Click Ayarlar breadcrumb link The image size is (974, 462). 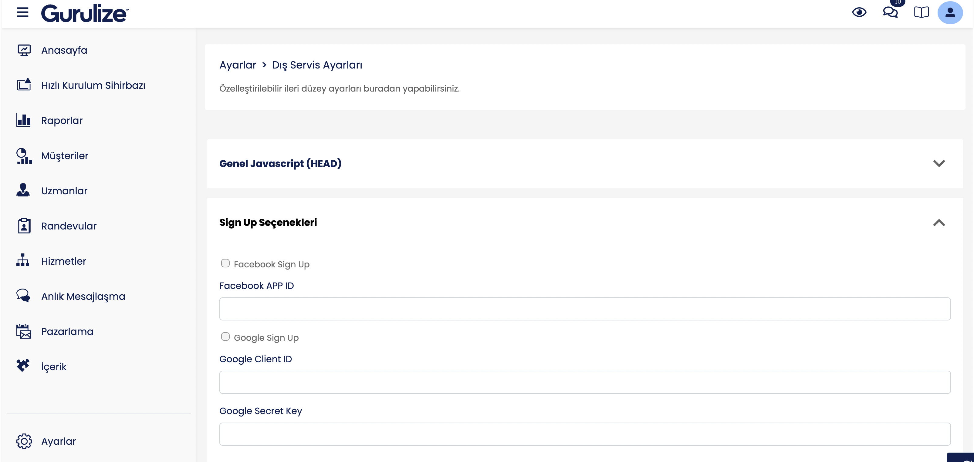(x=238, y=65)
